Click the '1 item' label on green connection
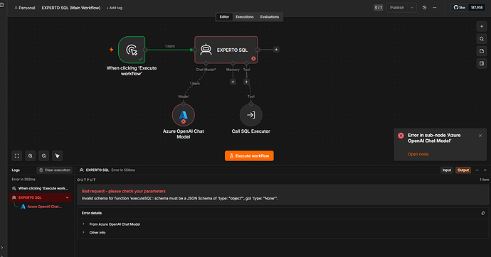 pyautogui.click(x=170, y=46)
